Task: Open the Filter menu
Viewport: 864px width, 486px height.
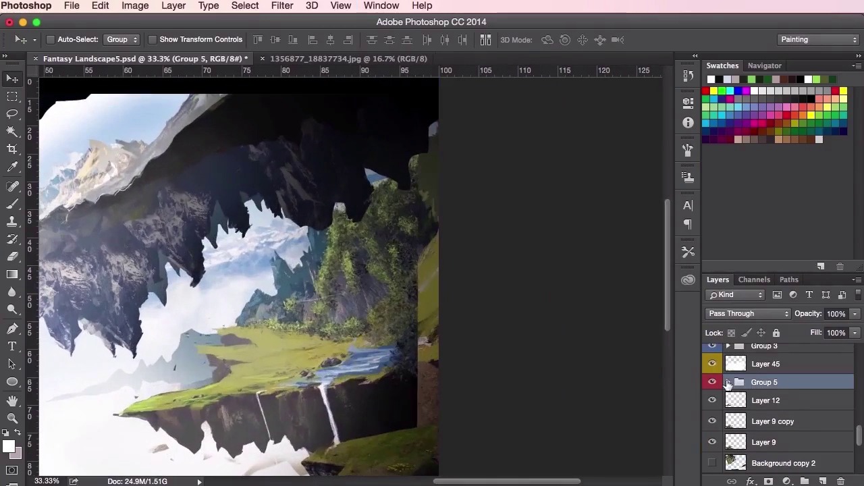Action: coord(282,6)
